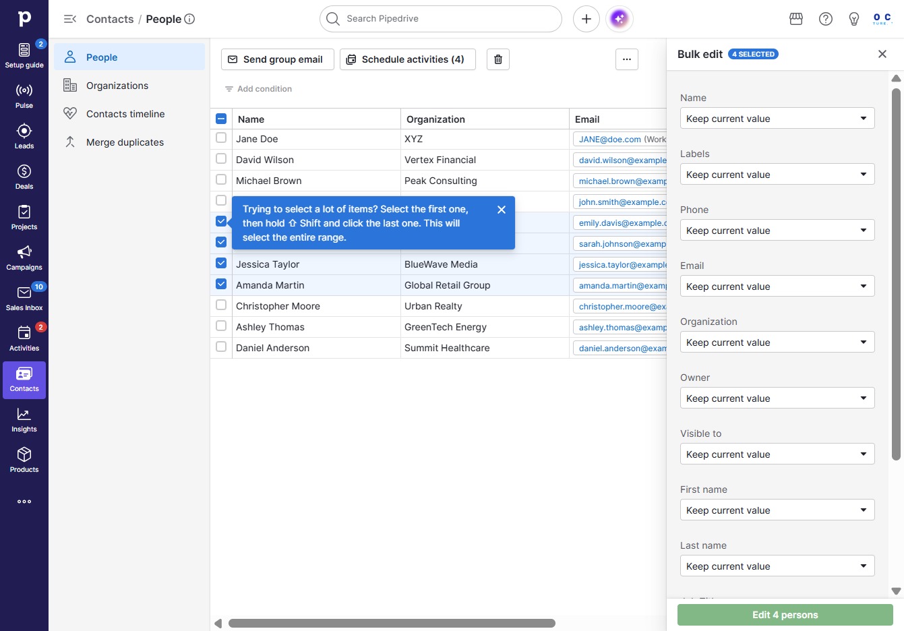Uncheck the Amanda Martin checkbox
Screen dimensions: 904x631
pyautogui.click(x=221, y=284)
